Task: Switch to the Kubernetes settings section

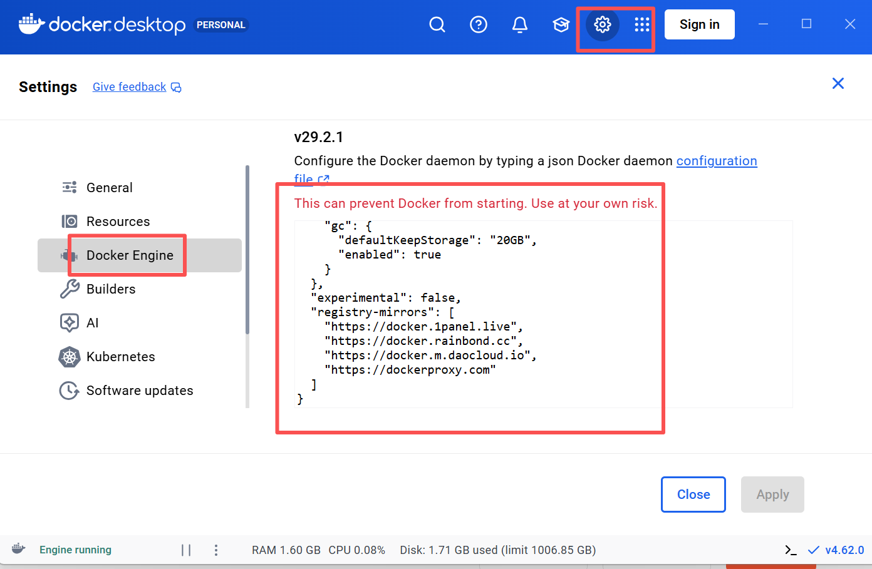Action: [x=121, y=356]
